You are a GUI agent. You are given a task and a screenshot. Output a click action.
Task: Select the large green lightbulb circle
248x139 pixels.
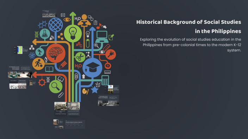coord(73,34)
